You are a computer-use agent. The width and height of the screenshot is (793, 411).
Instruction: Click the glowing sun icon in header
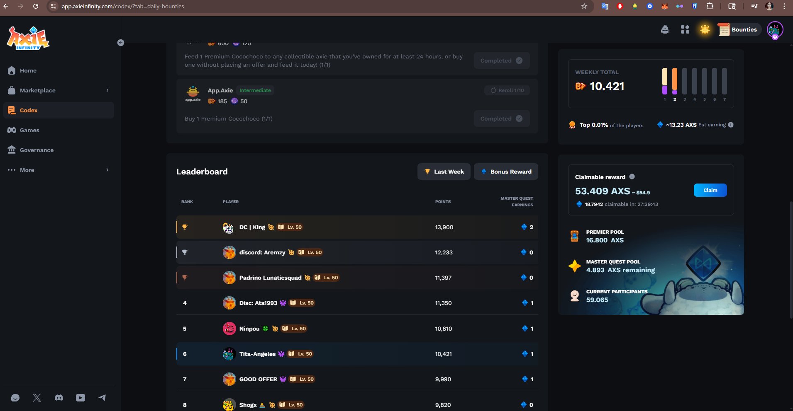(x=705, y=29)
